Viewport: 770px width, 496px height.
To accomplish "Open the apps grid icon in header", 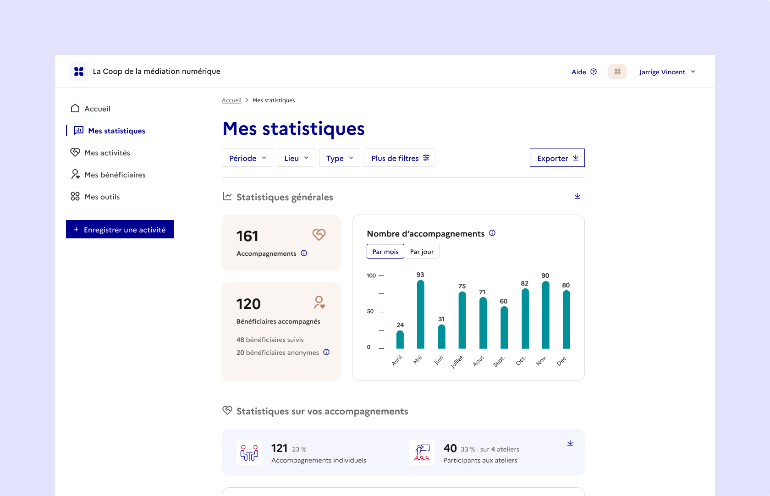I will tap(617, 72).
